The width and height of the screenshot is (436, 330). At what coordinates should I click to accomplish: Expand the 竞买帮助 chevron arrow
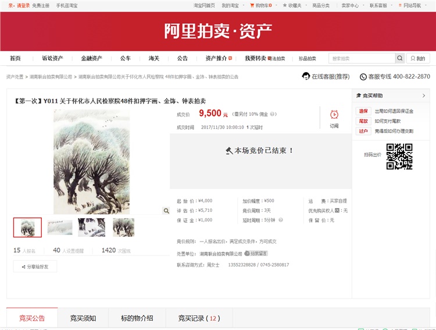(x=424, y=95)
